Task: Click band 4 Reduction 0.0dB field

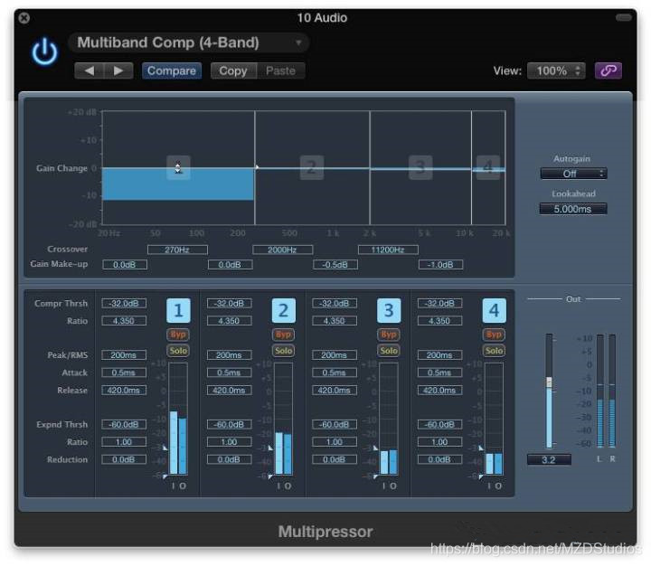Action: point(439,459)
